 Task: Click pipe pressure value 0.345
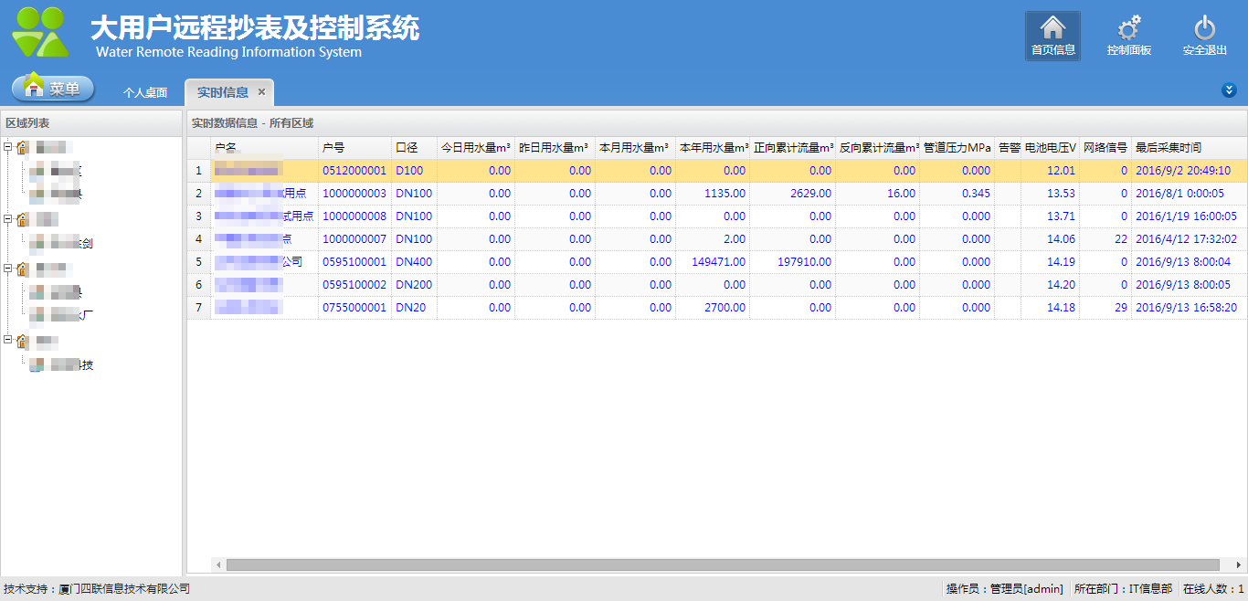(976, 194)
